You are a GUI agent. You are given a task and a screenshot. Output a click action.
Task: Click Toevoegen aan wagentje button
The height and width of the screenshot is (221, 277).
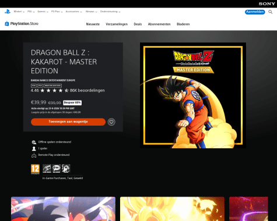click(68, 122)
